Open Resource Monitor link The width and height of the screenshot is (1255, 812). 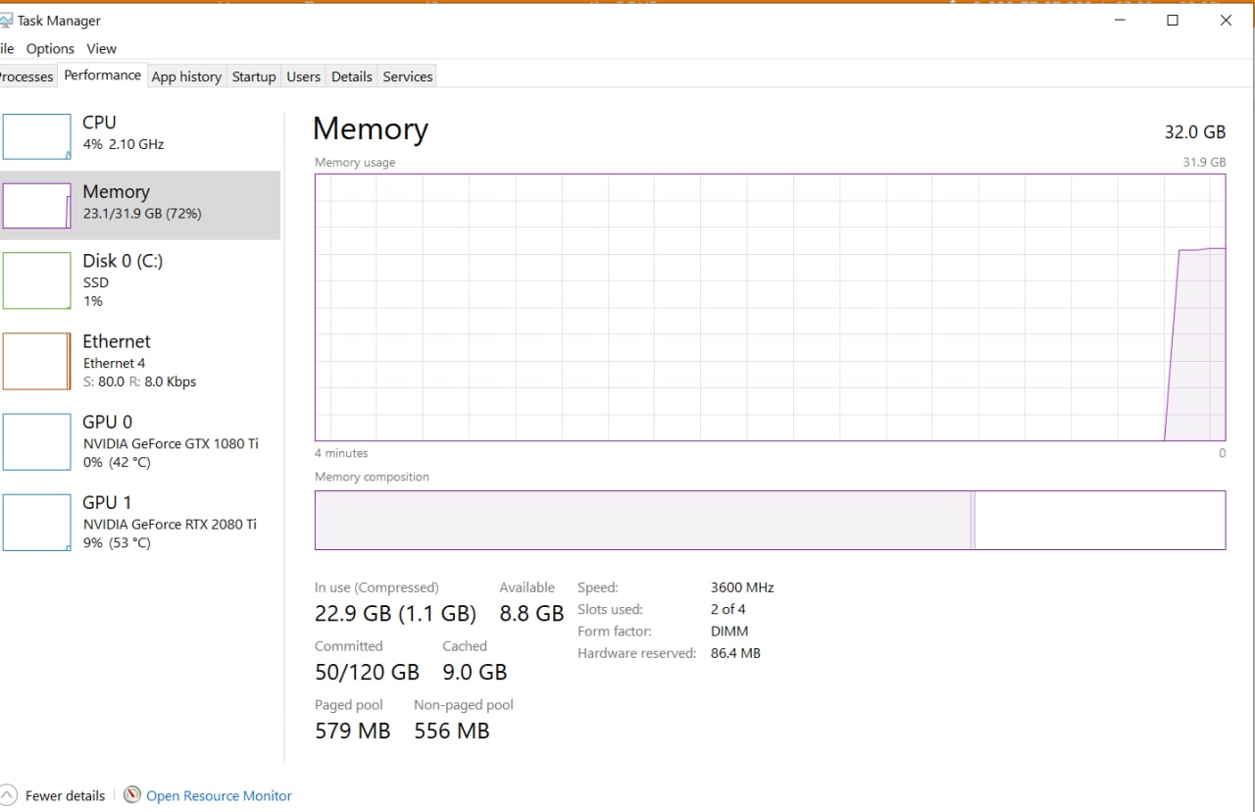[219, 796]
